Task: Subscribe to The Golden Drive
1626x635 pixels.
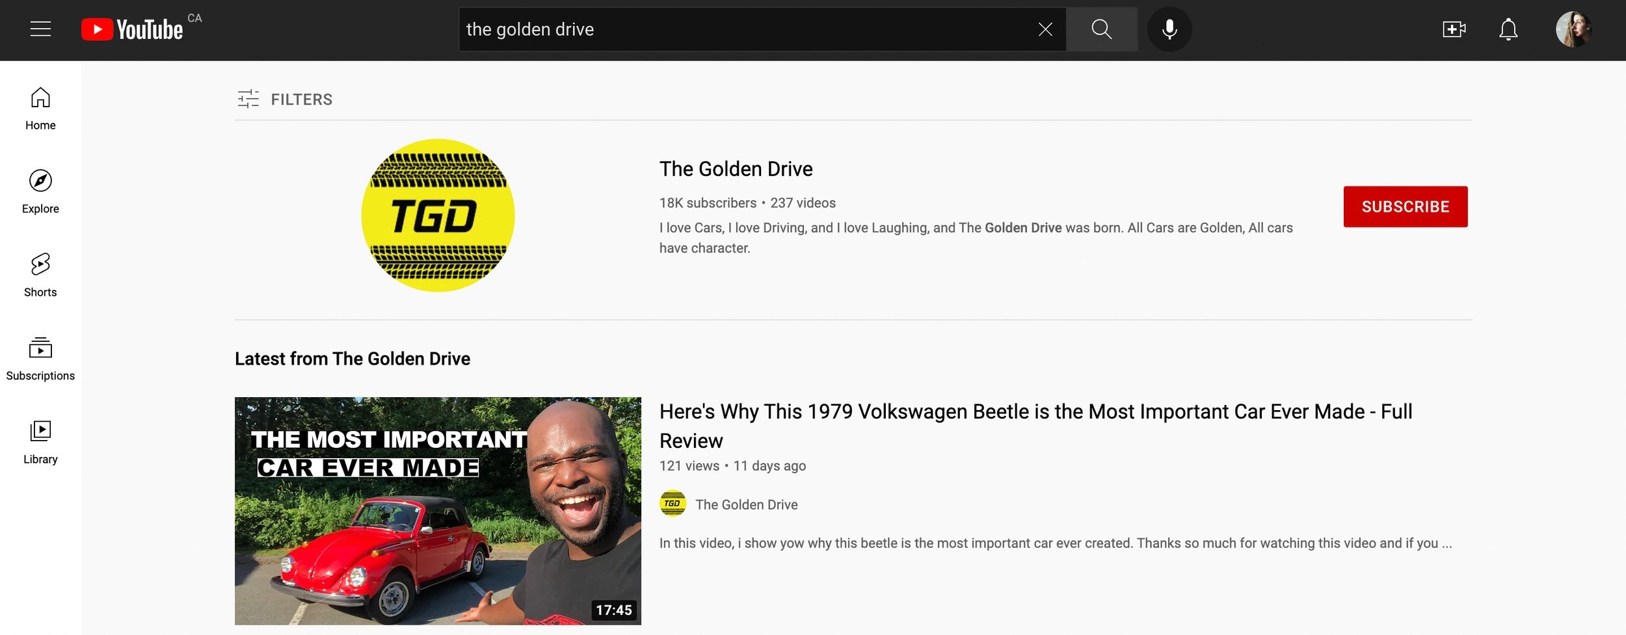Action: (1405, 207)
